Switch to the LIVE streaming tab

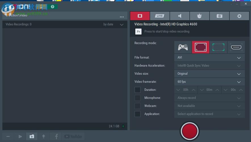point(160,16)
